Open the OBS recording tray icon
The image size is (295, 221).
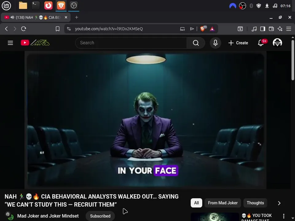242,6
